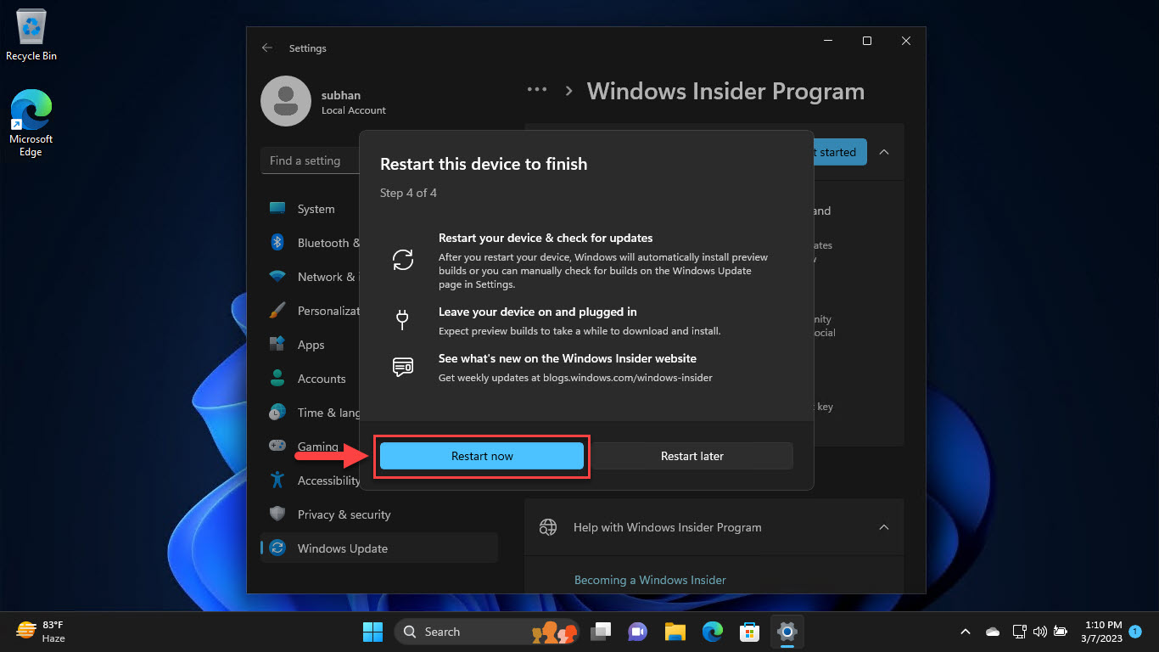1159x652 pixels.
Task: Click the Bluetooth icon in sidebar
Action: [x=277, y=243]
